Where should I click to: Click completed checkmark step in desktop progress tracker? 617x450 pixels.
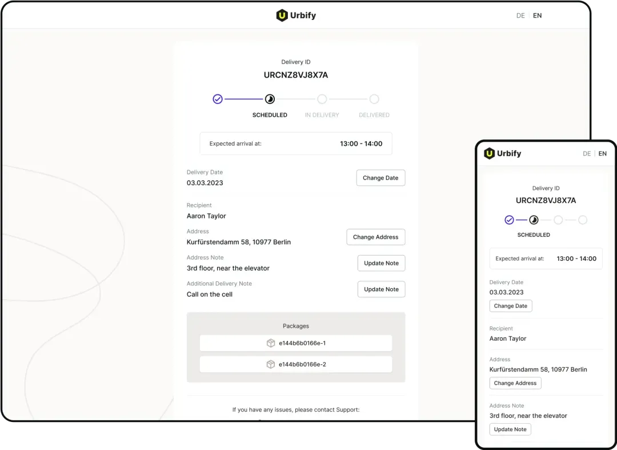pos(218,99)
